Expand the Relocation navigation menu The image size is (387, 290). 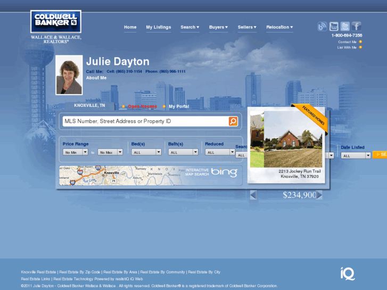pos(279,27)
